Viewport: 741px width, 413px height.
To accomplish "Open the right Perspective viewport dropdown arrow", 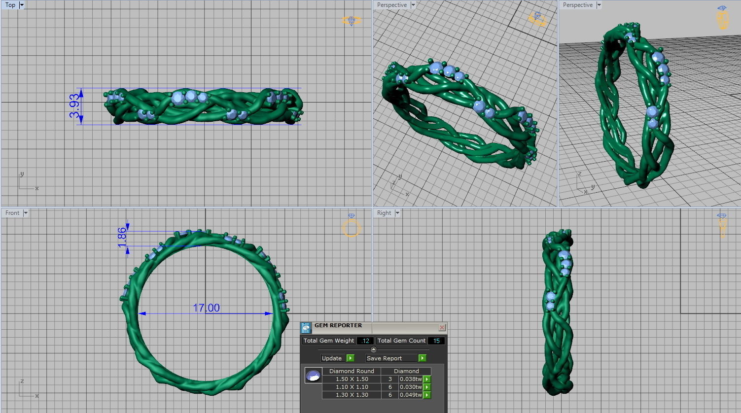I will point(599,5).
